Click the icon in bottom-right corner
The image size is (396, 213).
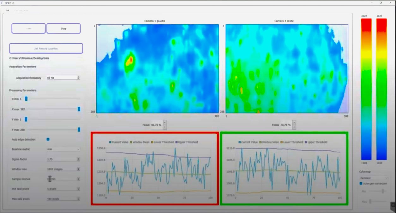tap(393, 205)
